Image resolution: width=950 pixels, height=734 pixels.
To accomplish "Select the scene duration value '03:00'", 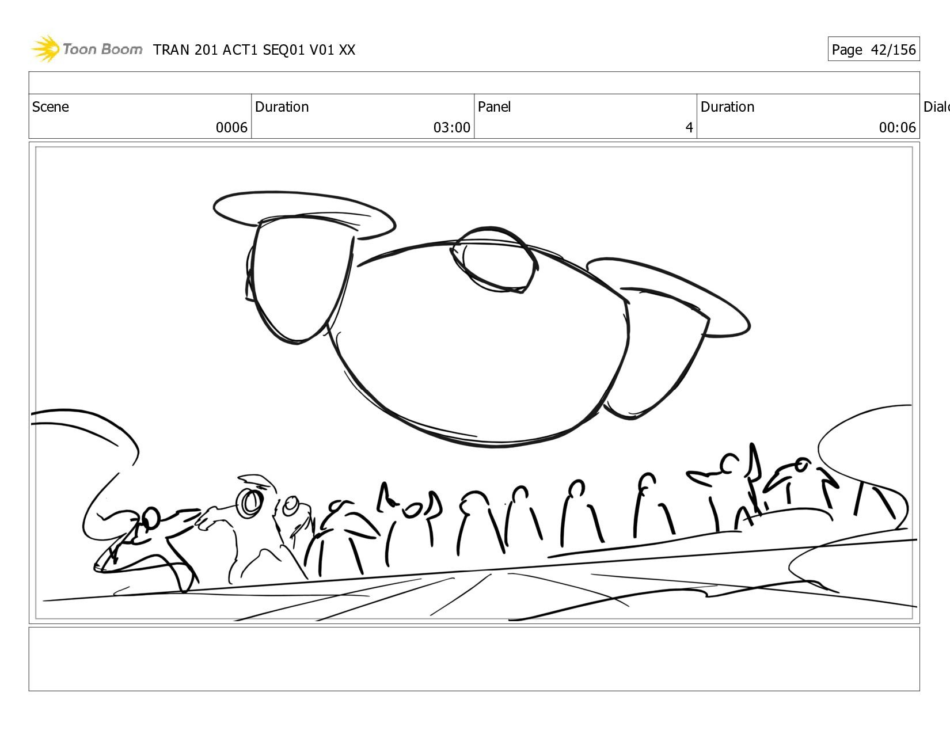I will (x=452, y=128).
